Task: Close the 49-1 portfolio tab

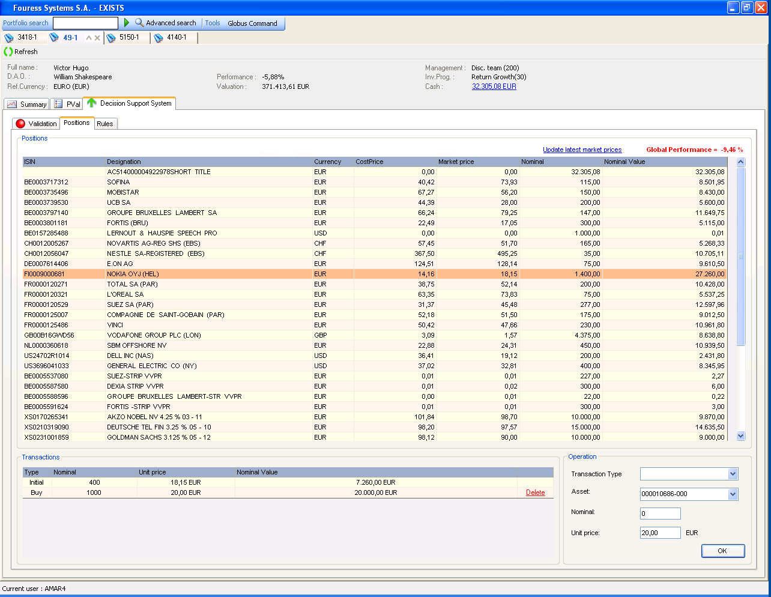Action: tap(97, 38)
